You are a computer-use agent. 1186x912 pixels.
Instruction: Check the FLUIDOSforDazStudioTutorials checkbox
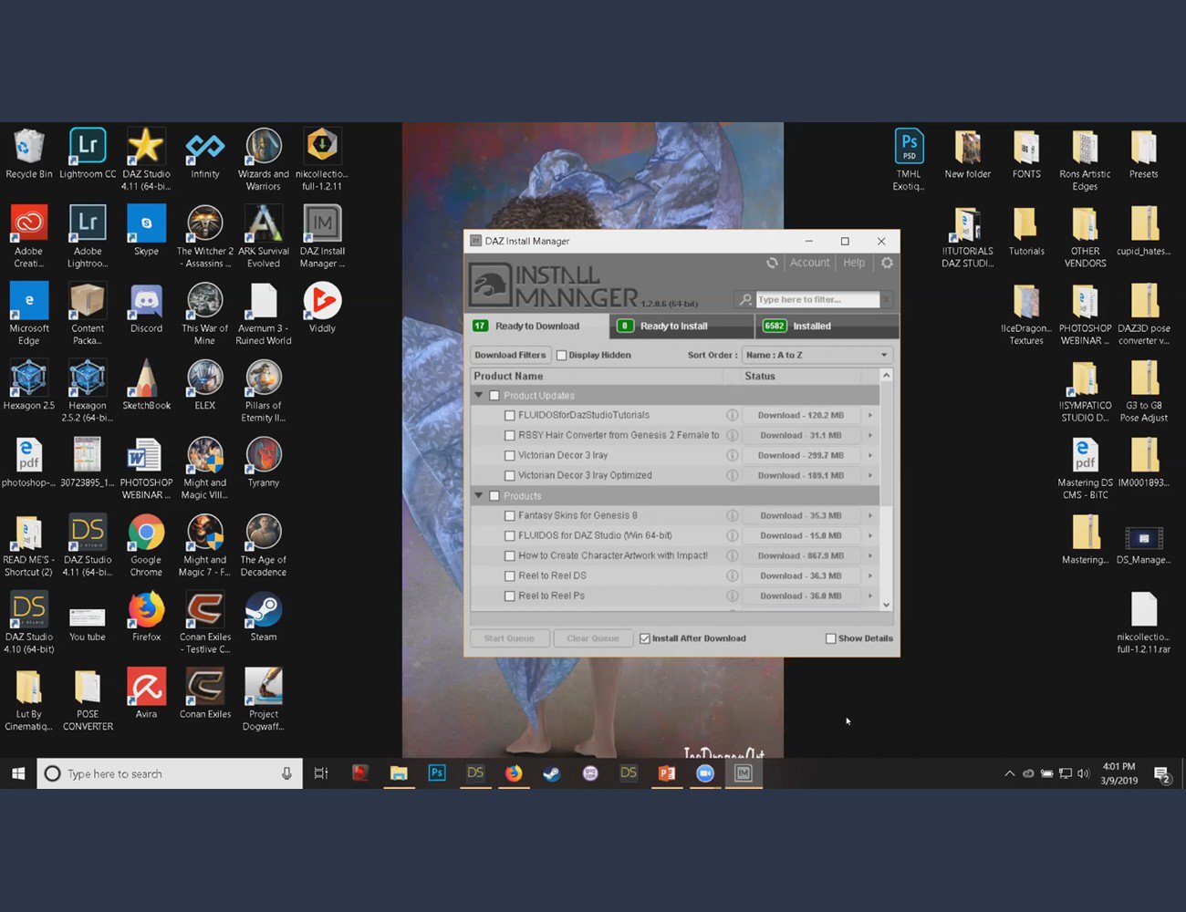click(x=510, y=415)
